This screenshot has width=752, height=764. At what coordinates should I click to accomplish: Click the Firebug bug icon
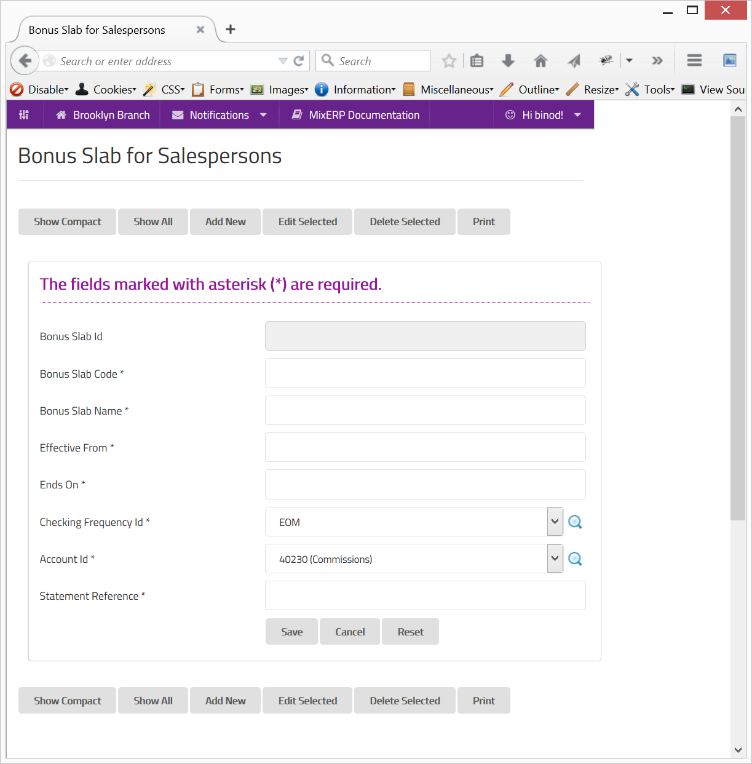coord(606,60)
